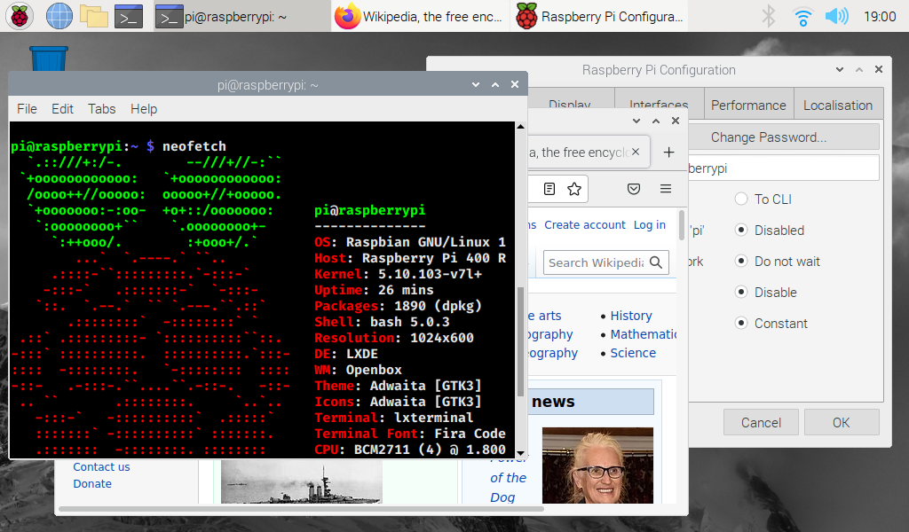
Task: Click the Change Password button
Action: 768,137
